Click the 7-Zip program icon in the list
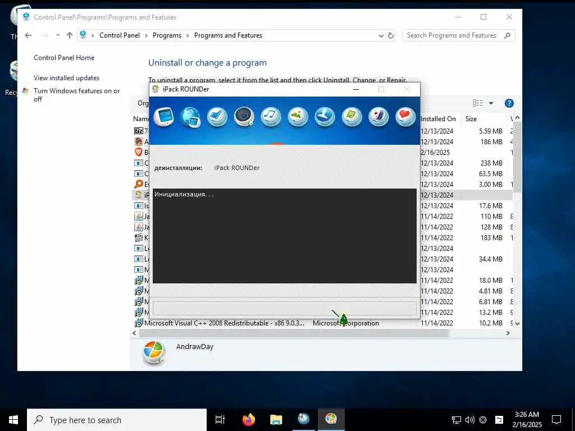Image resolution: width=575 pixels, height=431 pixels. click(139, 131)
